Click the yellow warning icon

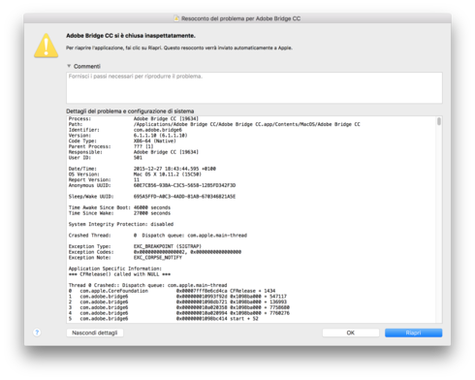[47, 46]
